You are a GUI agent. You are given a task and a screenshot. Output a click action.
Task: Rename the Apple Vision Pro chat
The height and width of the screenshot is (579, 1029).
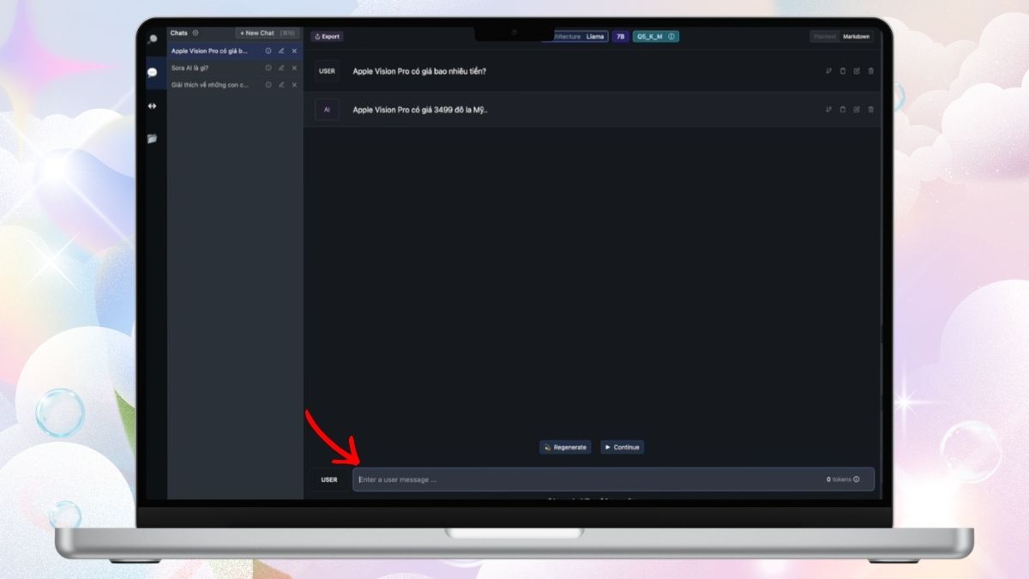point(281,51)
